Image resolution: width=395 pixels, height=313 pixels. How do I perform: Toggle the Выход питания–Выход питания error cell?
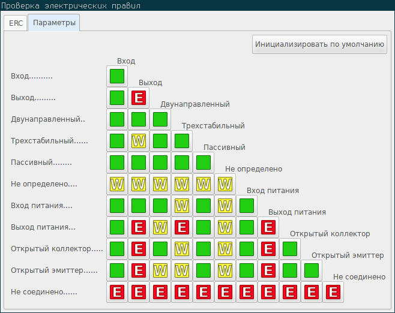click(268, 227)
